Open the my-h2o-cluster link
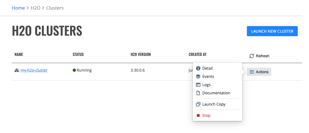Screen dimensions: 309x133 coord(34,70)
